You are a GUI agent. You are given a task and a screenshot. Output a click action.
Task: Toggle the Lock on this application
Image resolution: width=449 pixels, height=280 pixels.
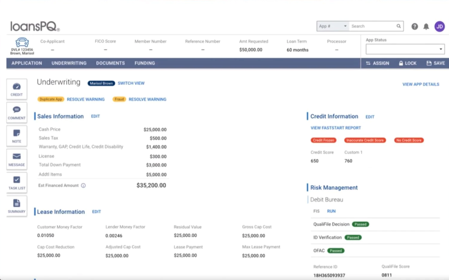coord(407,63)
